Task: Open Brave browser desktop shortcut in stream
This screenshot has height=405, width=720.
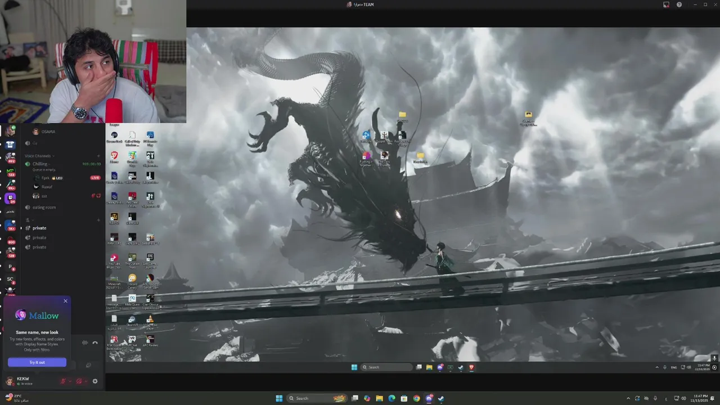Action: pyautogui.click(x=114, y=157)
